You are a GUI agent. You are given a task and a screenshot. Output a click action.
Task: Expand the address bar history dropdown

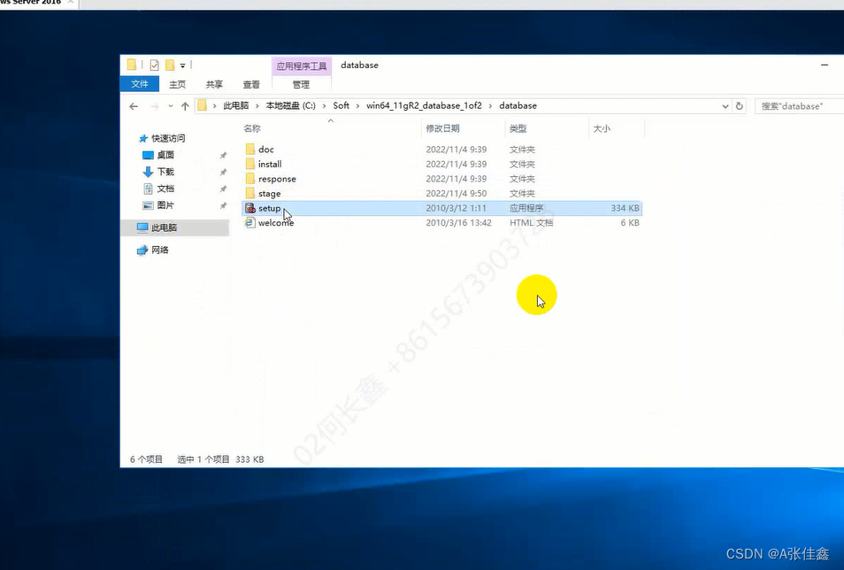(725, 105)
